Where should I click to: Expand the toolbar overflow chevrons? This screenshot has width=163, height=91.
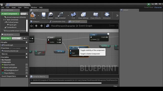click(x=117, y=15)
